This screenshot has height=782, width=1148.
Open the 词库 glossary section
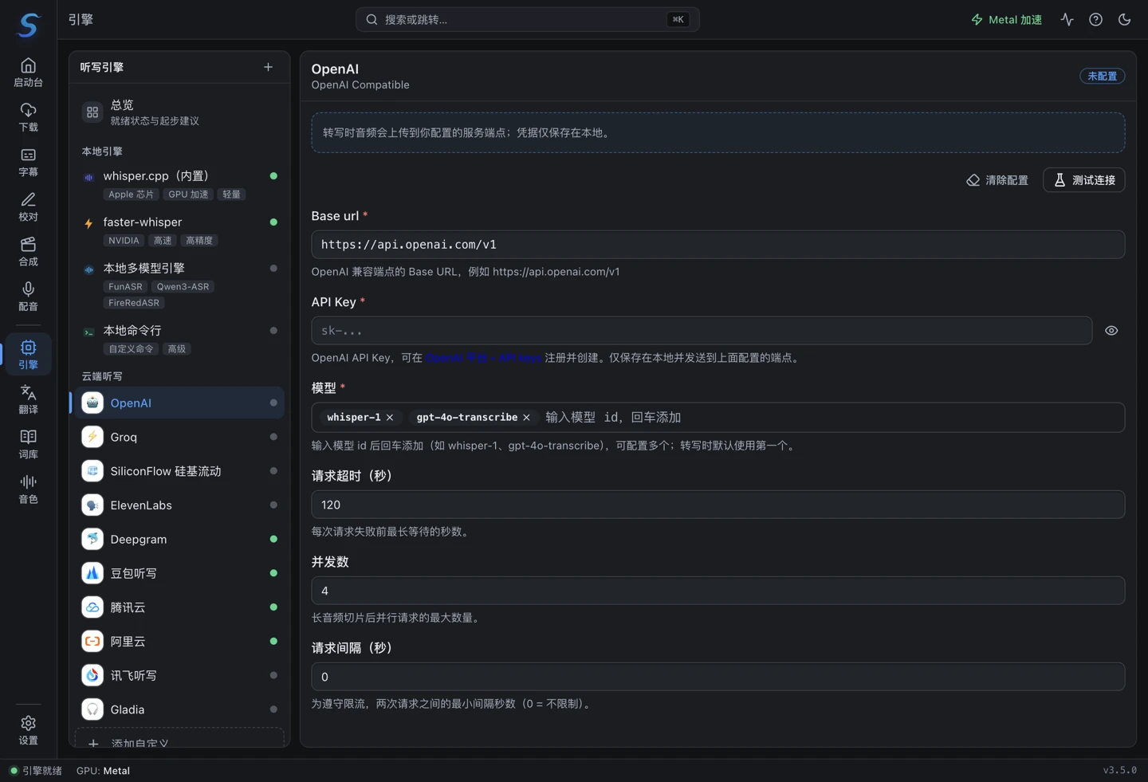pyautogui.click(x=28, y=444)
